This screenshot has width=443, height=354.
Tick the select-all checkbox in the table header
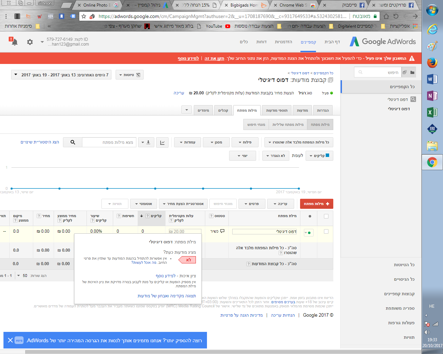point(326,216)
